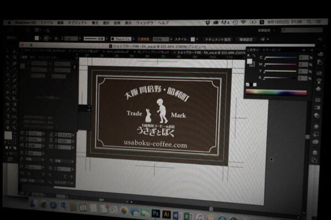This screenshot has width=331, height=220.
Task: Click the None swatch in Color panel
Action: pyautogui.click(x=248, y=84)
